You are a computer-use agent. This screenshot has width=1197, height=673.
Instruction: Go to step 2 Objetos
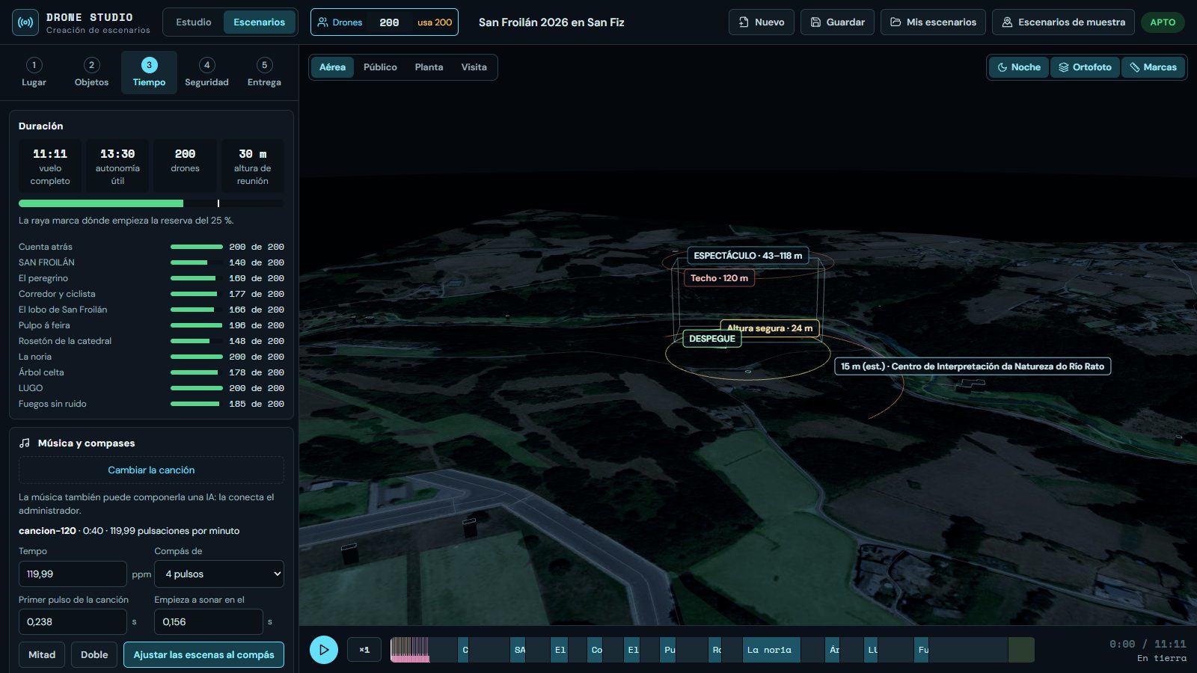[x=91, y=73]
